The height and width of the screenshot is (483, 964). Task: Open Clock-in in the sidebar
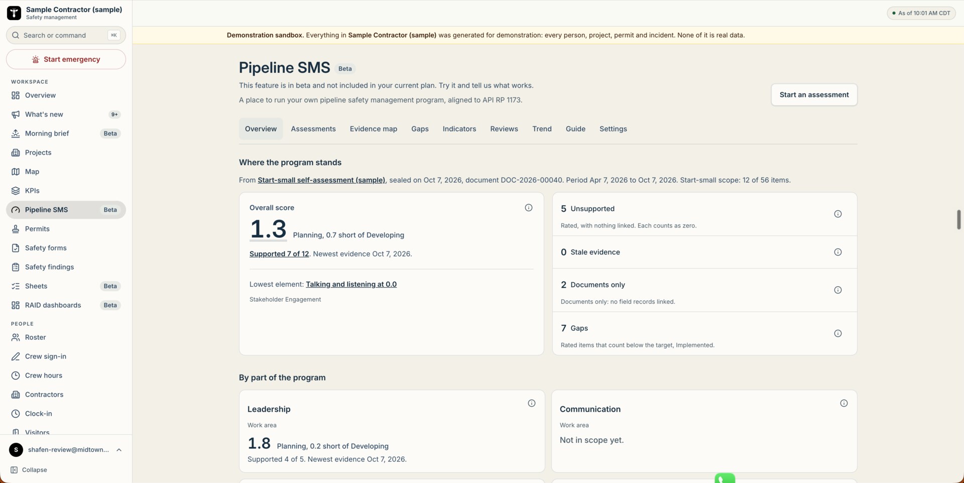66,414
